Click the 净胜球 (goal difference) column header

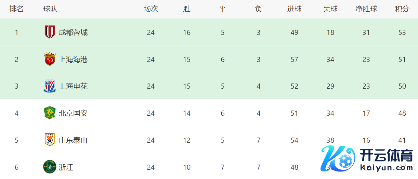coord(366,9)
